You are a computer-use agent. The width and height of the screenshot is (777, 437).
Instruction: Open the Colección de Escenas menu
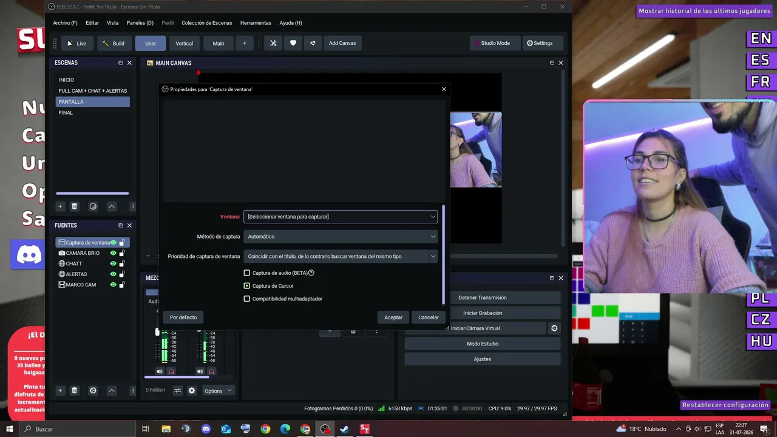click(207, 23)
